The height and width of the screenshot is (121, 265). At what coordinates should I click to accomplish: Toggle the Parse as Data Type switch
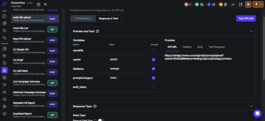coord(101,120)
